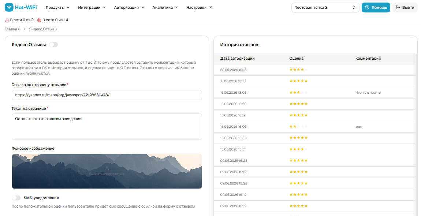Click the upload icon on background image
This screenshot has width=421, height=216.
coord(107,168)
